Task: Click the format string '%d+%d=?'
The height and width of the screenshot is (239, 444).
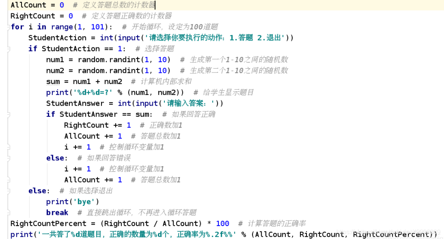Action: 93,92
